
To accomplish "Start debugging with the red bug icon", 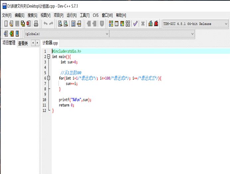I will pyautogui.click(x=156, y=24).
